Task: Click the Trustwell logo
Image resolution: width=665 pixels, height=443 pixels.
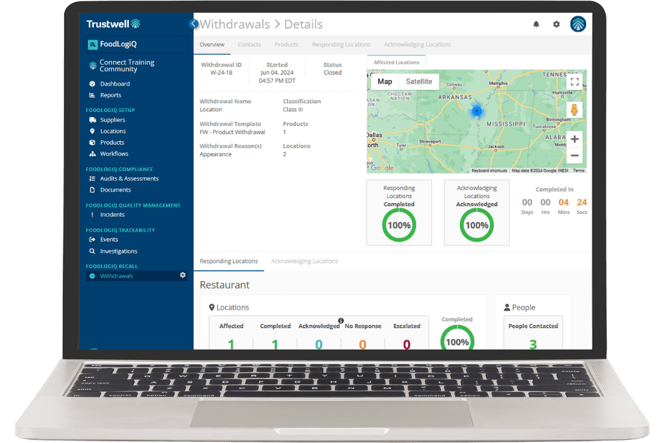Action: coord(113,24)
